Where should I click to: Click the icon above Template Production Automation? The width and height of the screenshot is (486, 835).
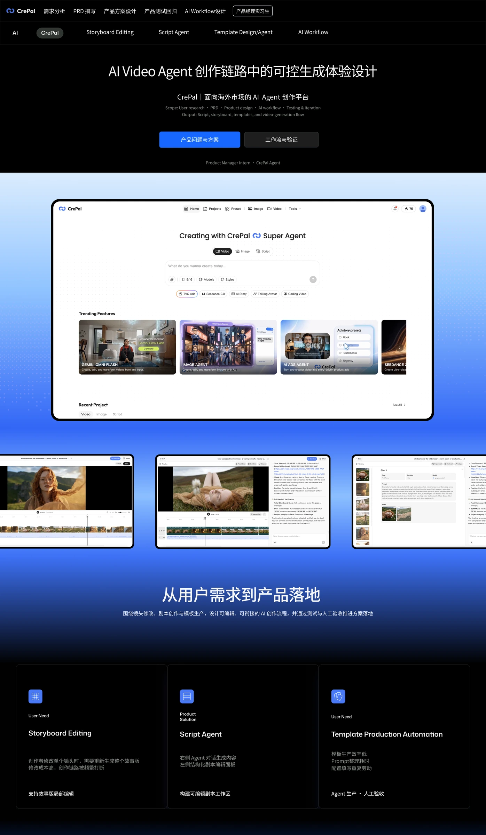(338, 696)
